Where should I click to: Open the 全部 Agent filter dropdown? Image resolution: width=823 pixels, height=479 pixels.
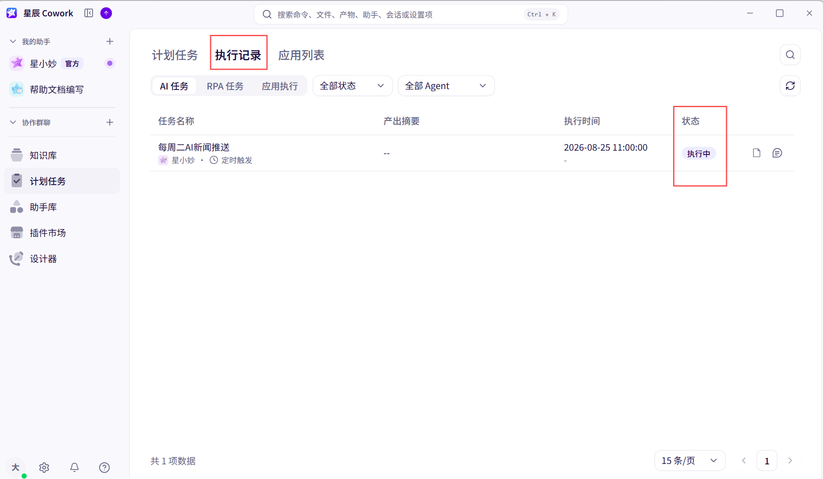(446, 86)
